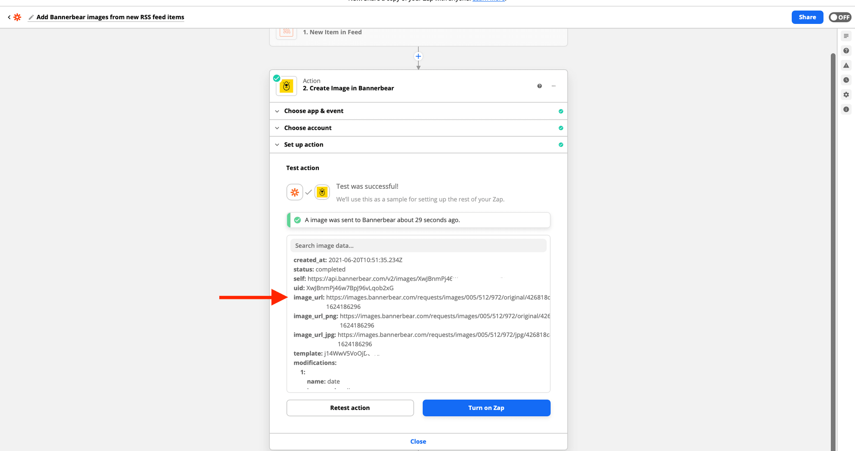Click the Share button
This screenshot has width=855, height=451.
click(807, 17)
